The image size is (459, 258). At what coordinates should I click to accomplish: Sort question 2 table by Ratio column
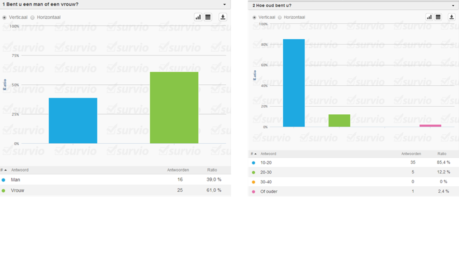click(x=442, y=154)
